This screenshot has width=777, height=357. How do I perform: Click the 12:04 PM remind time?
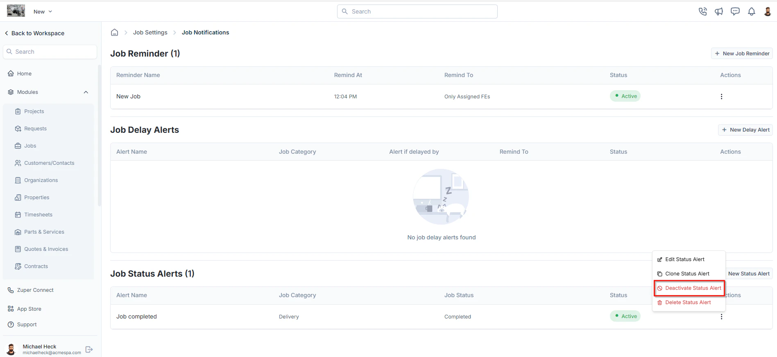tap(345, 97)
